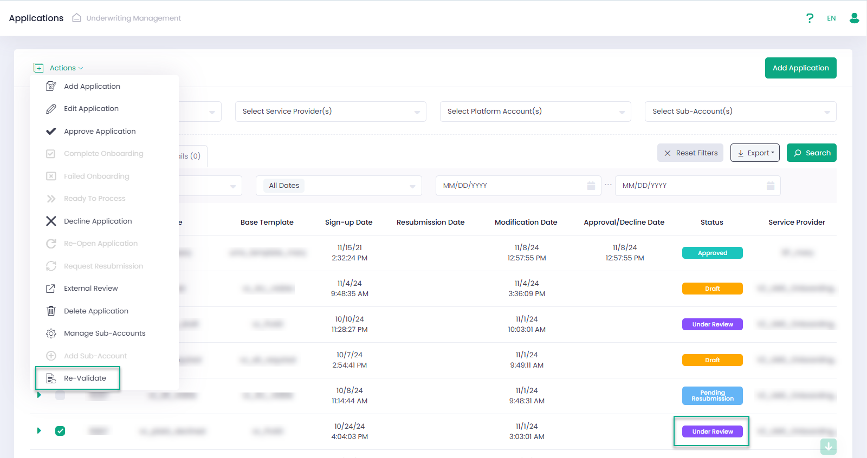Image resolution: width=867 pixels, height=458 pixels.
Task: Expand the Export dropdown button
Action: [x=755, y=153]
